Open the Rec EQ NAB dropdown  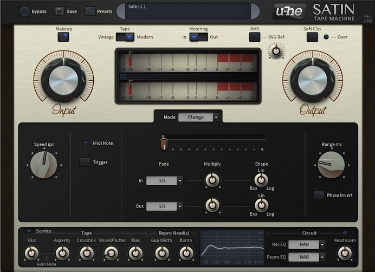307,244
